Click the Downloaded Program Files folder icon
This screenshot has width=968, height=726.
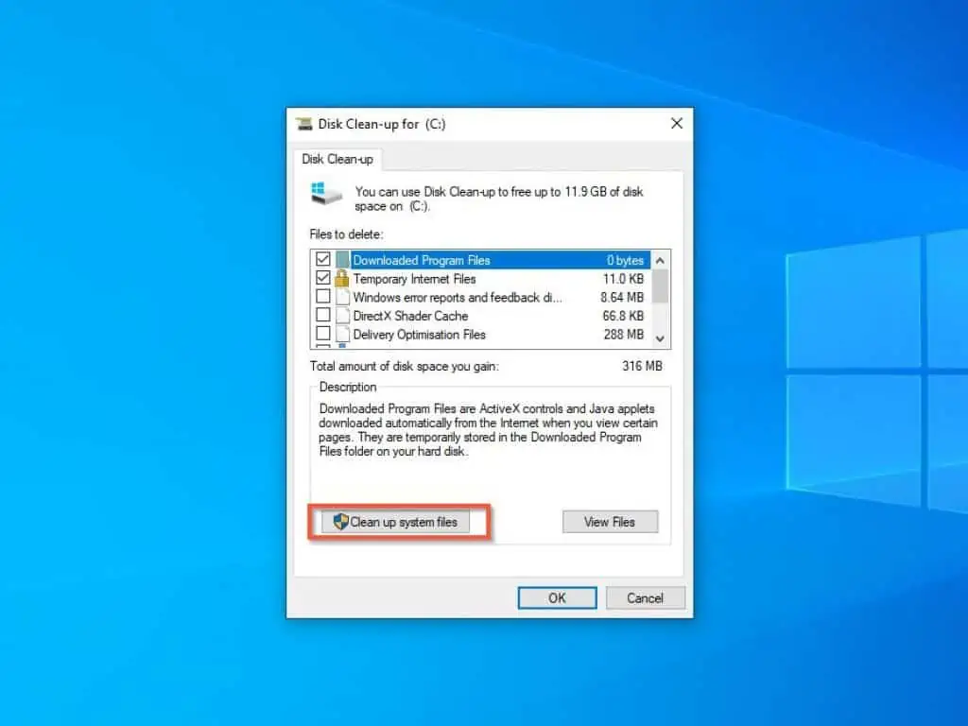click(342, 260)
